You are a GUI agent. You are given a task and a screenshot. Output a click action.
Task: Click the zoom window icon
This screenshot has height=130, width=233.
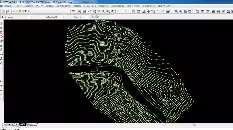[x=103, y=11]
